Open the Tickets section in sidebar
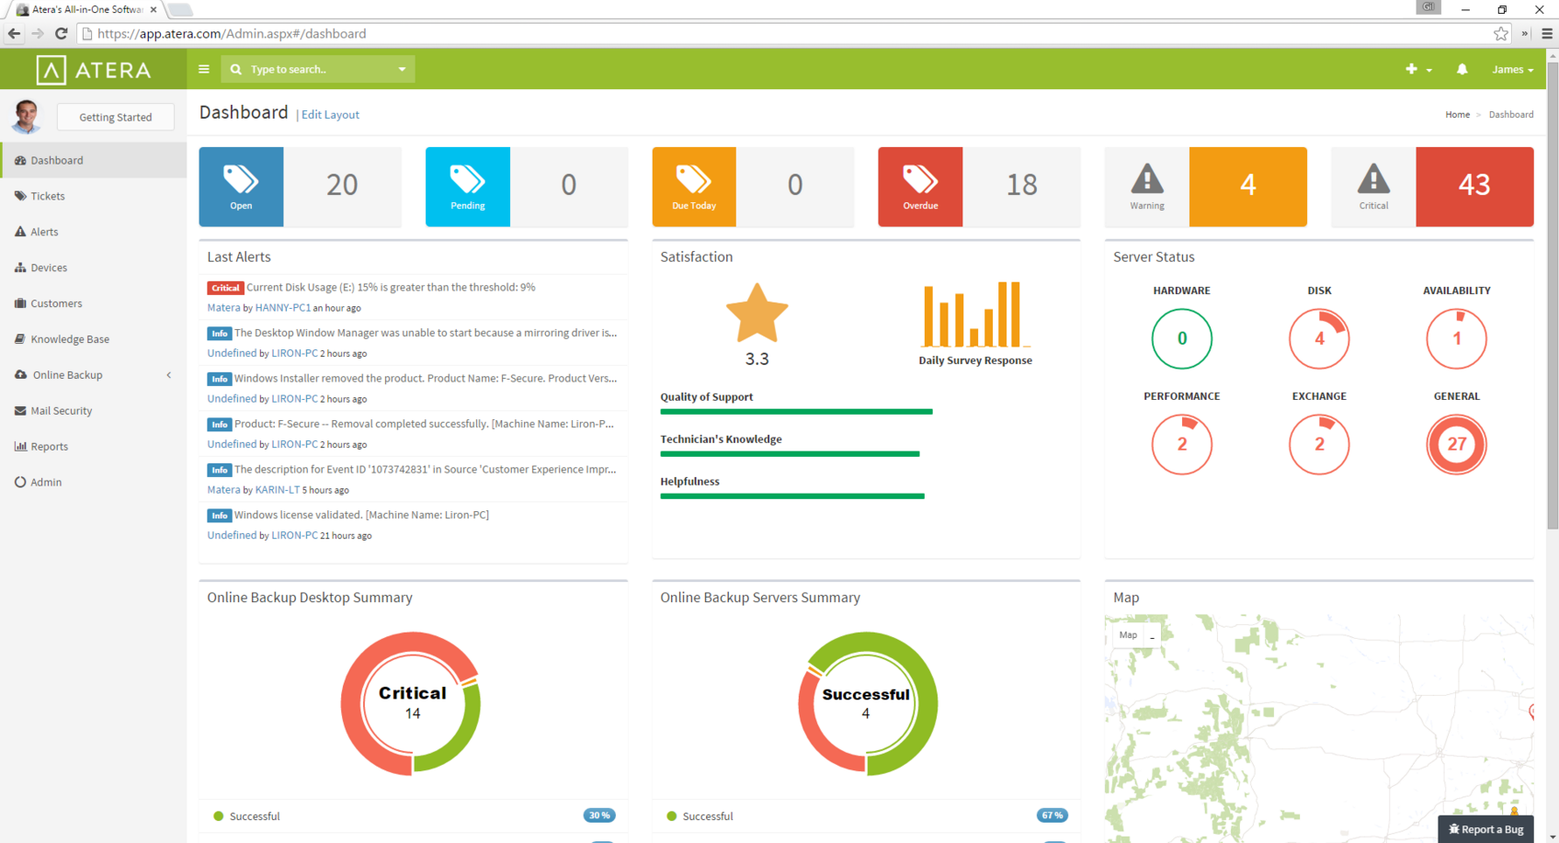The width and height of the screenshot is (1559, 843). [48, 196]
